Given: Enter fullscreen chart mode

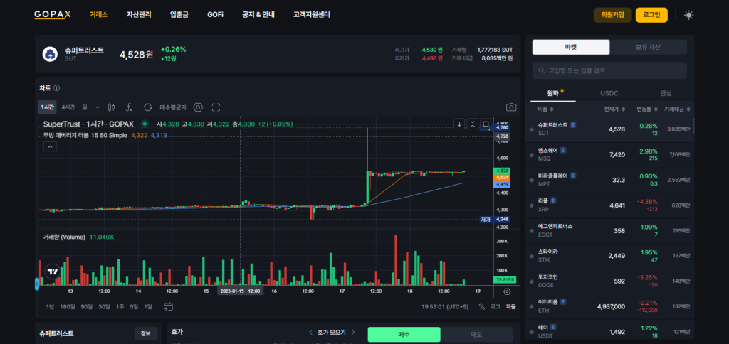Looking at the screenshot, I should 216,107.
